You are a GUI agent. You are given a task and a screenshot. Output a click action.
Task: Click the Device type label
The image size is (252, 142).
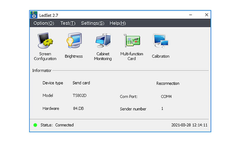(x=53, y=83)
